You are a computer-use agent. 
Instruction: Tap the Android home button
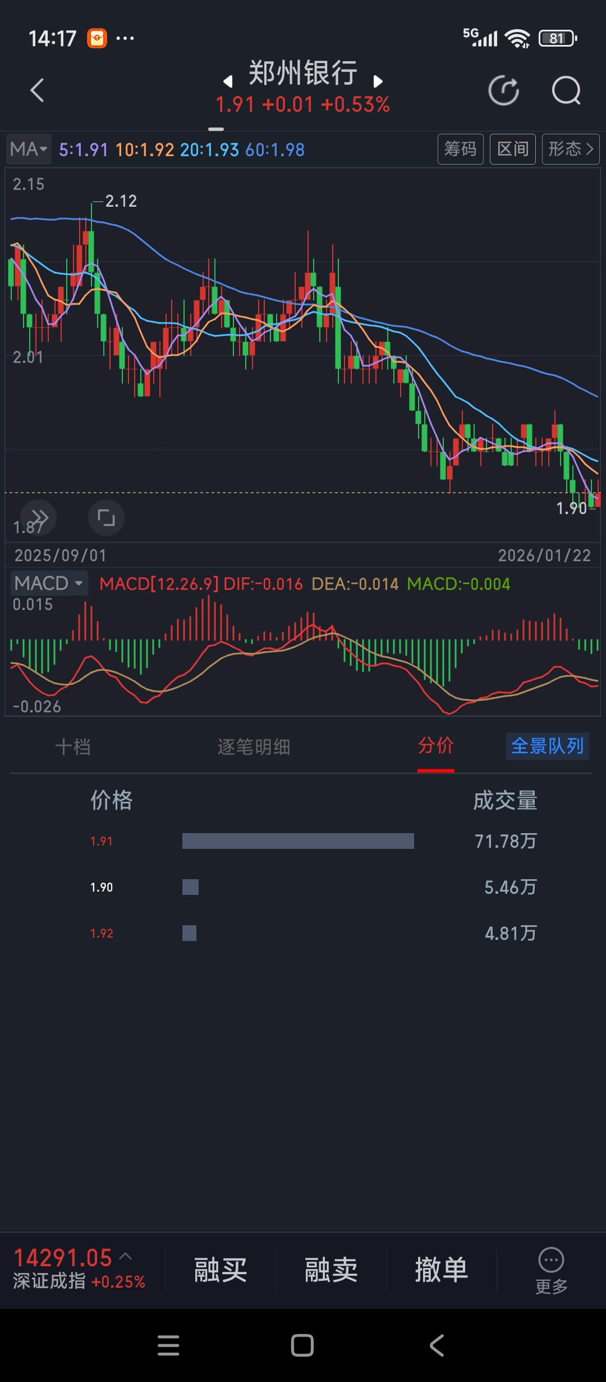pos(302,1345)
